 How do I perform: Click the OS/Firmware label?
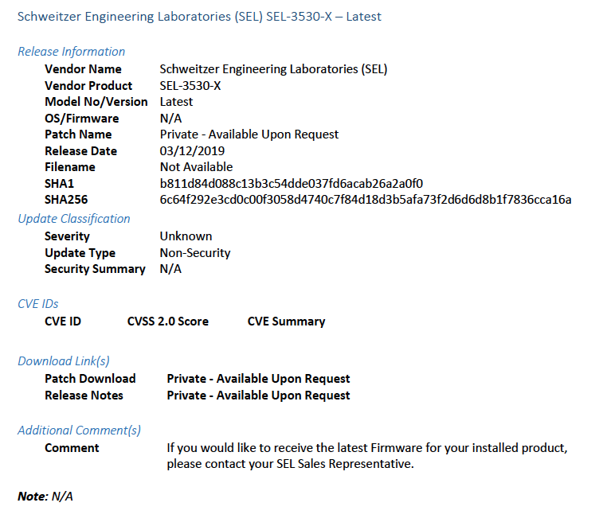[x=81, y=119]
